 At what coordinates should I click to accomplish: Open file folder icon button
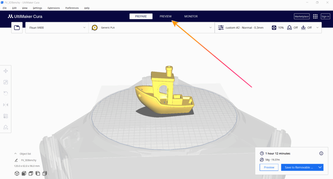(17, 28)
